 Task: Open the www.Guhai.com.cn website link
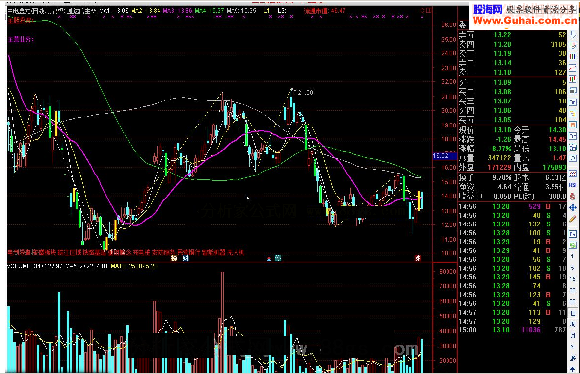point(525,21)
